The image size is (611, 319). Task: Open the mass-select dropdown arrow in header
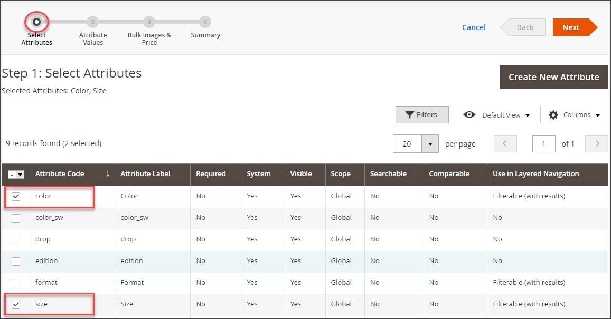tap(20, 175)
